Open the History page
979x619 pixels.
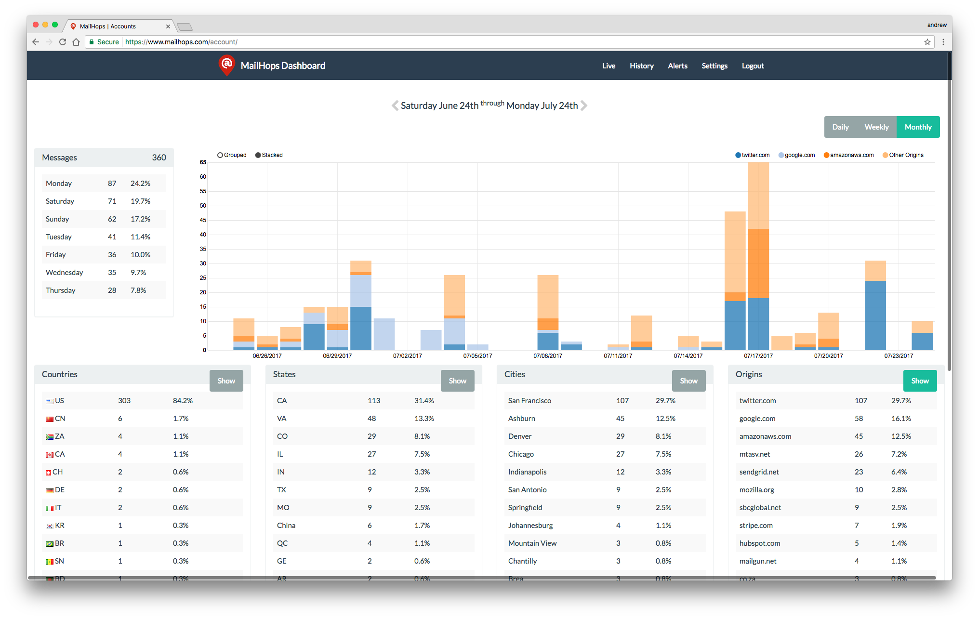642,66
